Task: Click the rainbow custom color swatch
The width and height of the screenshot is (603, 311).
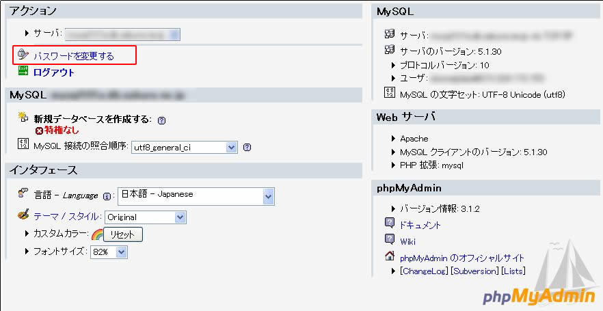Action: [97, 234]
